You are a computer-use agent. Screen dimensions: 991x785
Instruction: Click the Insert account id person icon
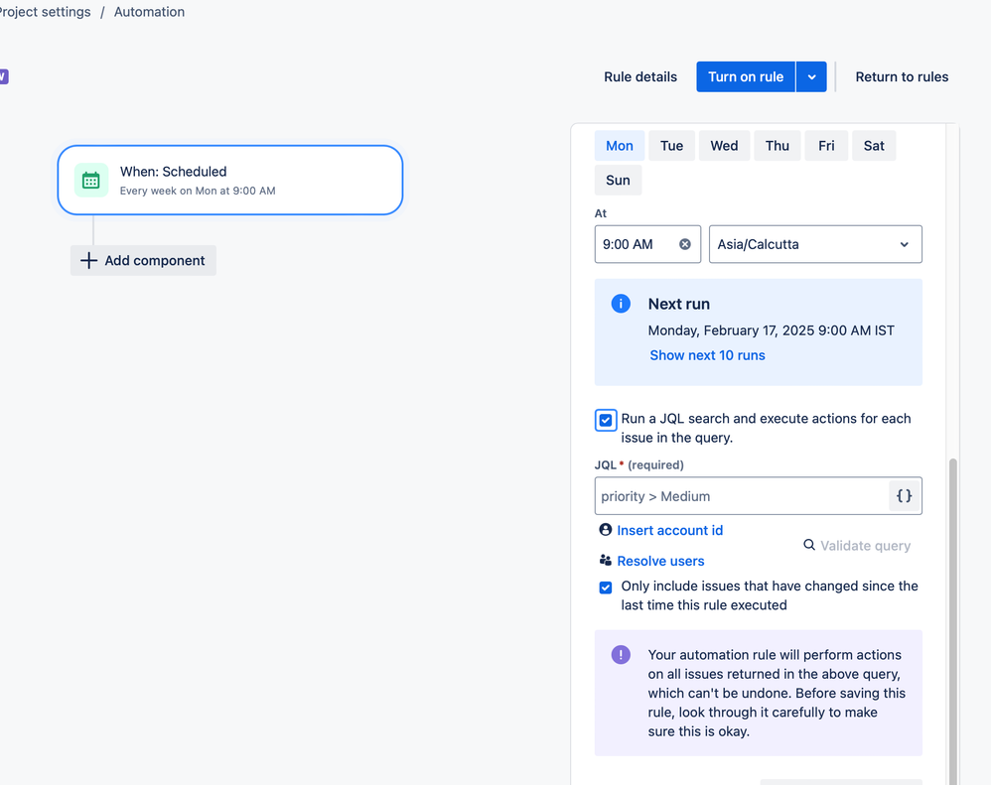tap(606, 530)
